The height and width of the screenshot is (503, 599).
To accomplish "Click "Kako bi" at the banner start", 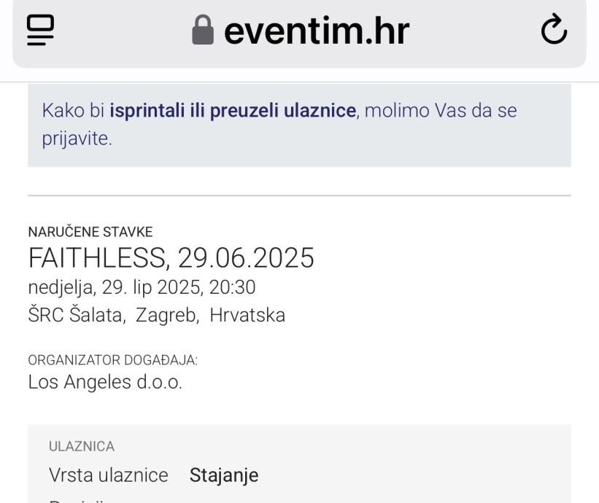I will (x=73, y=112).
